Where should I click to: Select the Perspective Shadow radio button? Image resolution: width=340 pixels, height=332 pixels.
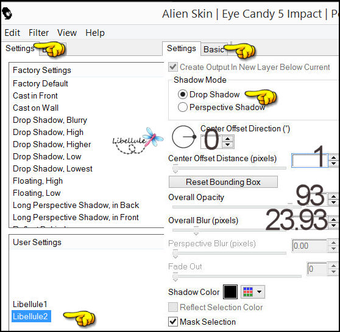183,107
